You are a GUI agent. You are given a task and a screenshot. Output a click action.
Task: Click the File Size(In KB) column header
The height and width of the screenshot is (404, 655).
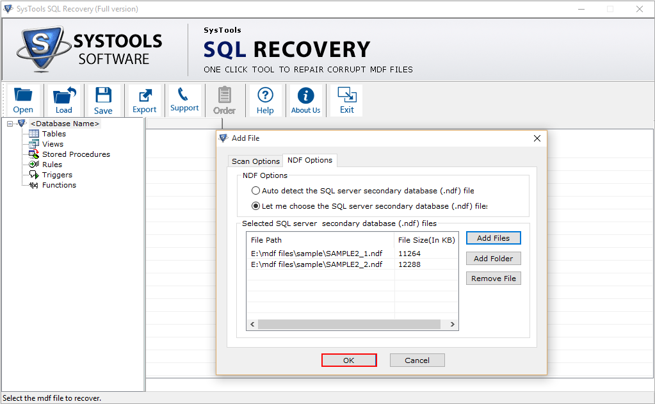[x=426, y=240]
